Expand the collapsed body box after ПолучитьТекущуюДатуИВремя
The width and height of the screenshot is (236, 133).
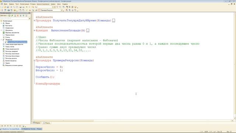click(114, 21)
